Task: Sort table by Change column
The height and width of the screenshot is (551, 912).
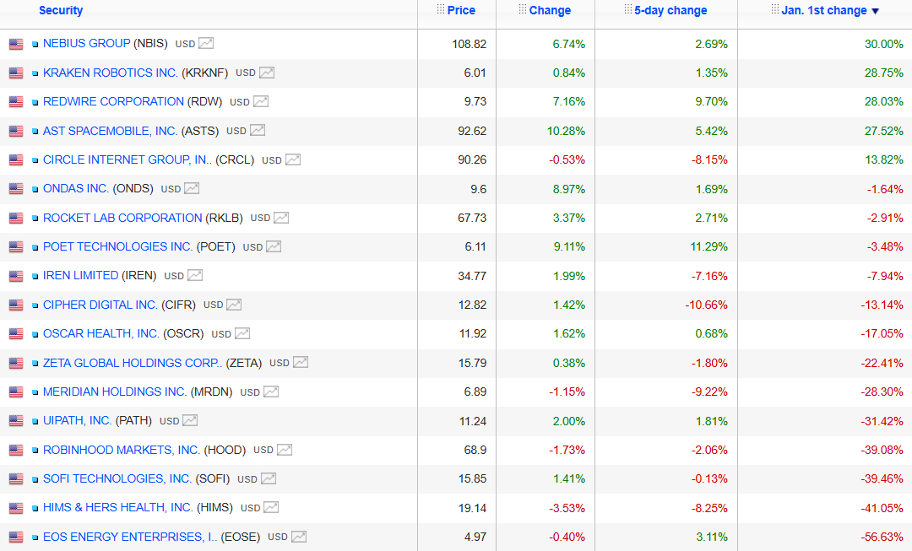Action: pos(550,10)
